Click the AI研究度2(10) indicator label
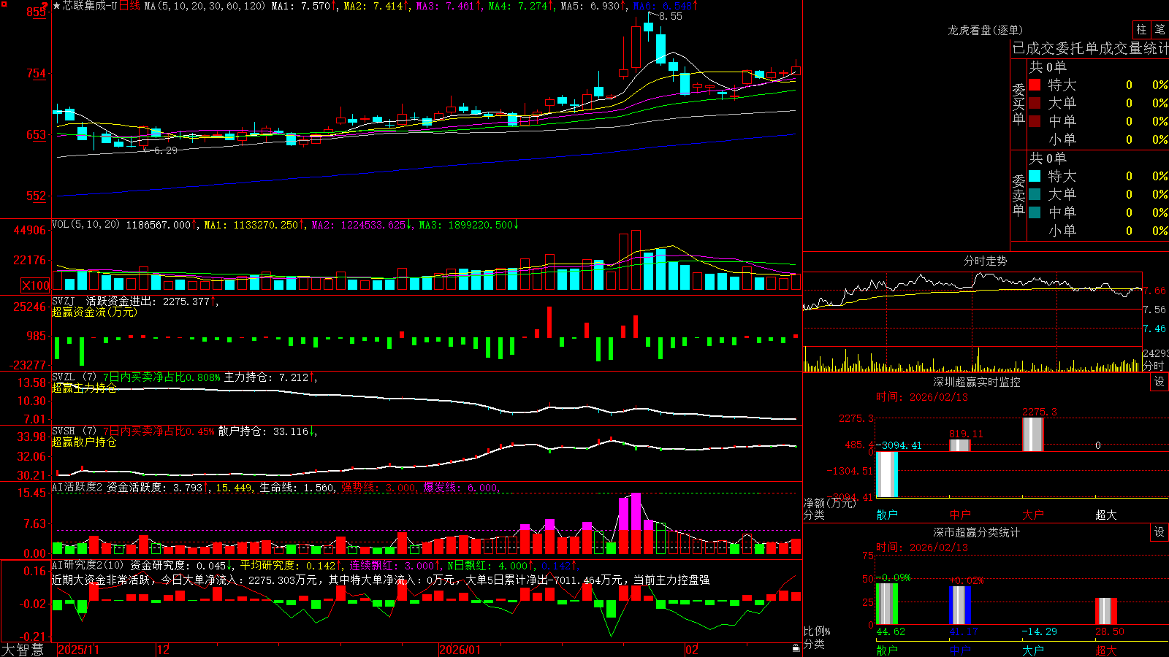 [88, 565]
